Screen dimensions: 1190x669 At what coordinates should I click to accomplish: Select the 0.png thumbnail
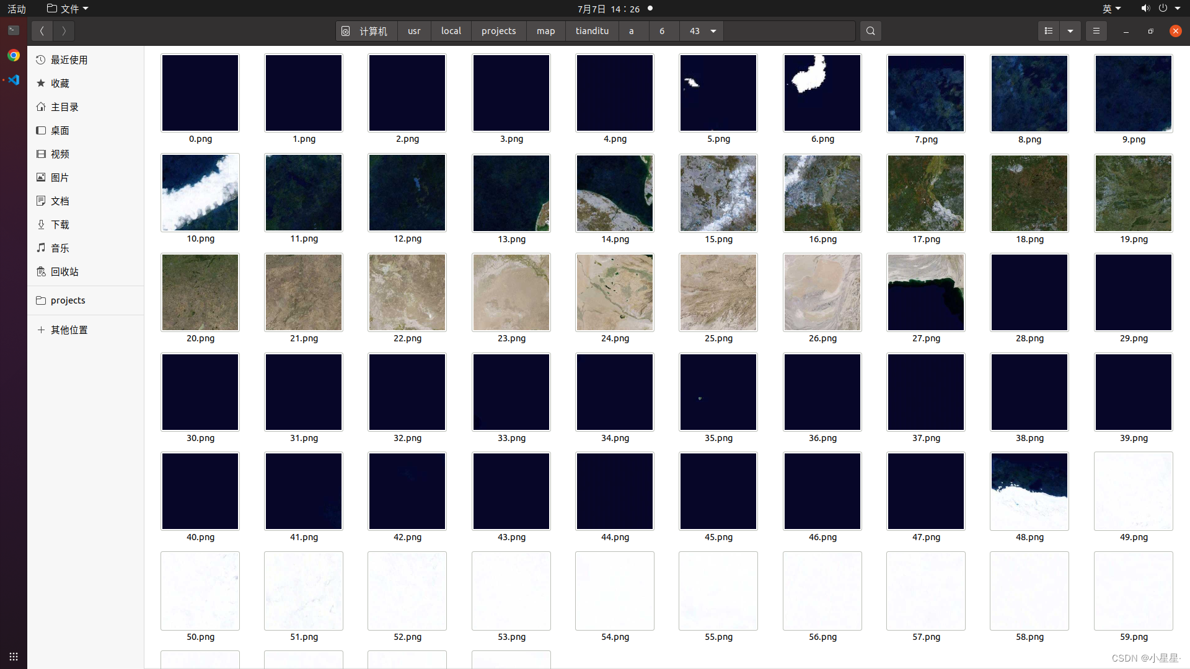point(200,93)
